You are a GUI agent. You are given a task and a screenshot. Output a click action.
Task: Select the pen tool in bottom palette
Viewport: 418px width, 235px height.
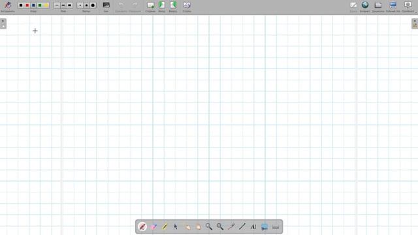coord(142,227)
